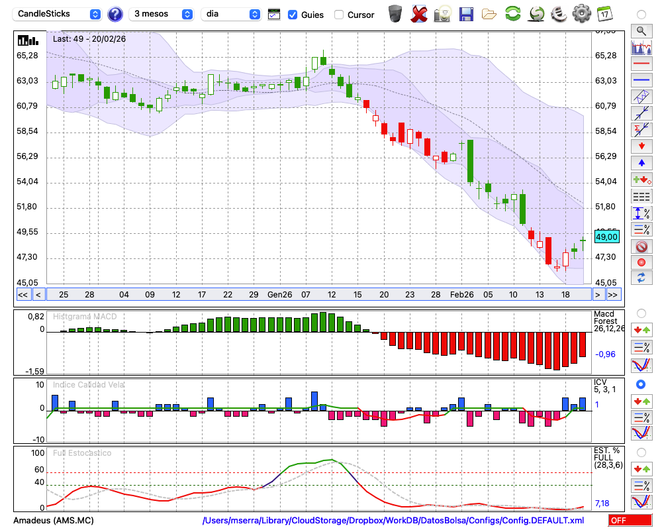
Task: Select the Macd Forest panel radio button
Action: click(x=641, y=313)
